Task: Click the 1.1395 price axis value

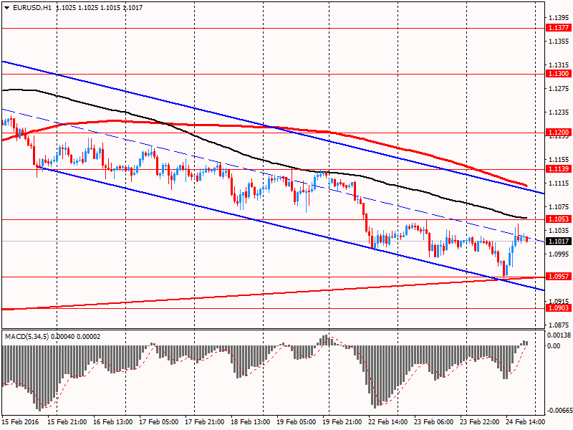Action: [x=559, y=17]
